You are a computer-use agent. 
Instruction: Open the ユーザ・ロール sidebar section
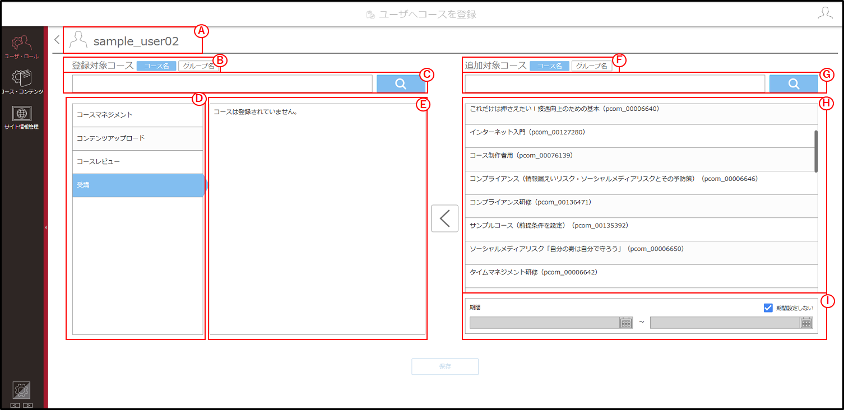pos(22,47)
